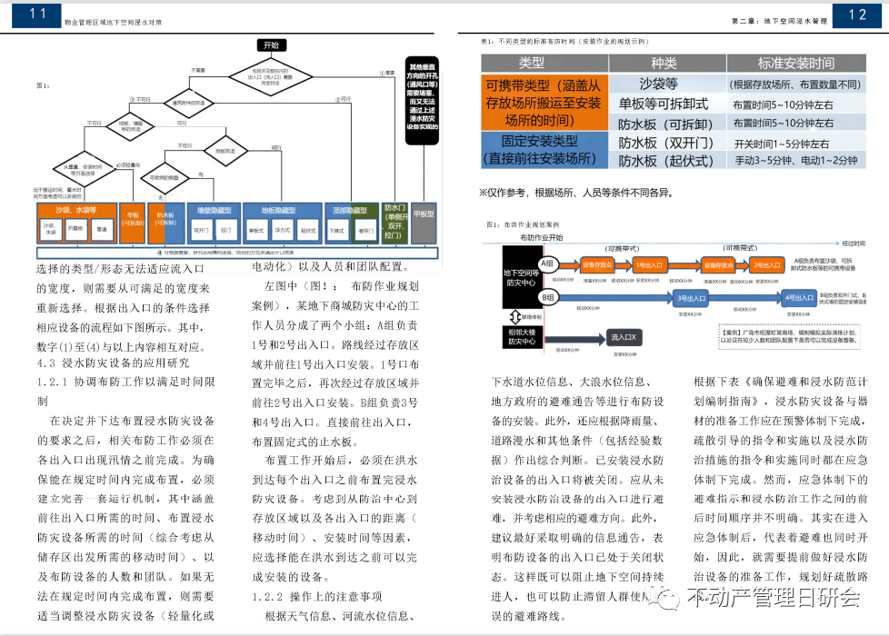Click the green 防水门 box

tap(393, 218)
